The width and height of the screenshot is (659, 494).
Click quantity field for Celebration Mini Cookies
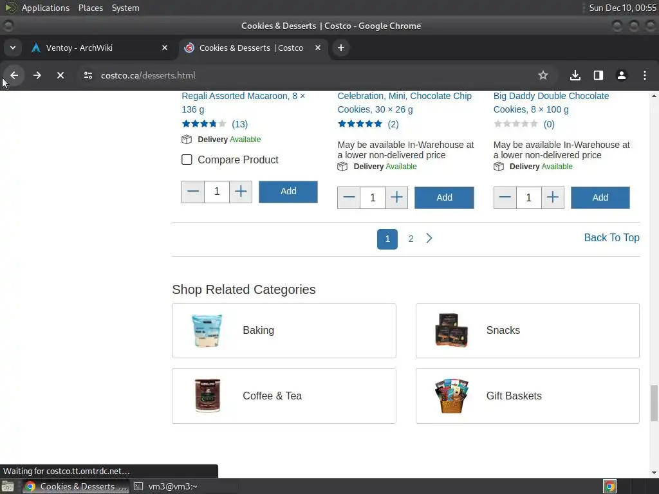pyautogui.click(x=373, y=198)
